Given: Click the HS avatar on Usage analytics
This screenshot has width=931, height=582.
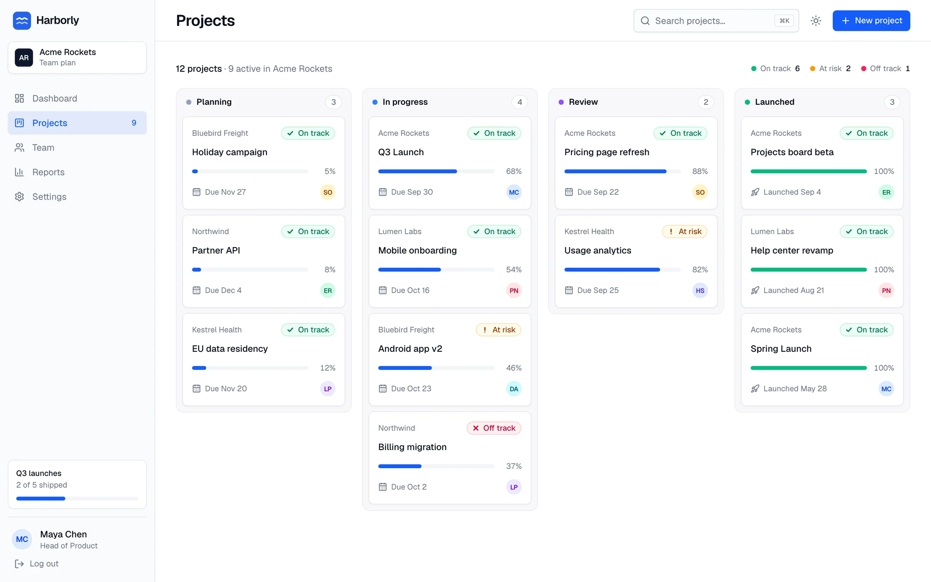Looking at the screenshot, I should (x=700, y=291).
